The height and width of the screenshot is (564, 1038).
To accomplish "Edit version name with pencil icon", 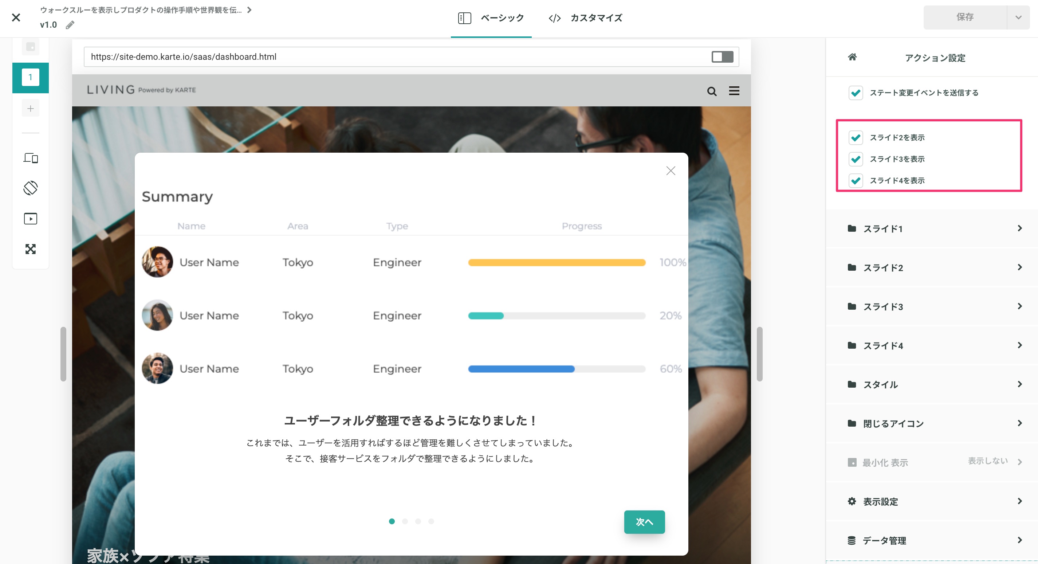I will [x=70, y=25].
